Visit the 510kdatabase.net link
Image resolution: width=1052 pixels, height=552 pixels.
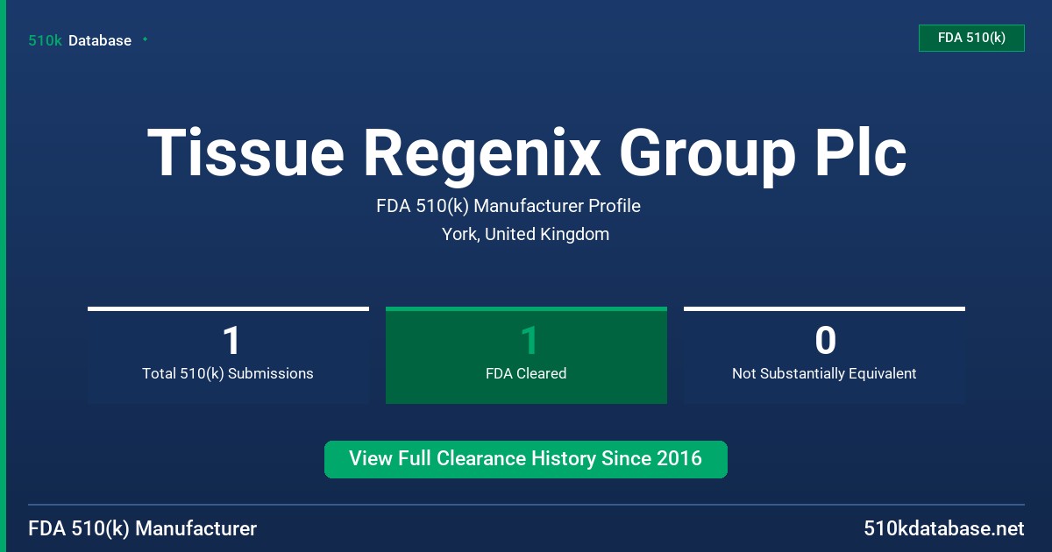(x=943, y=529)
